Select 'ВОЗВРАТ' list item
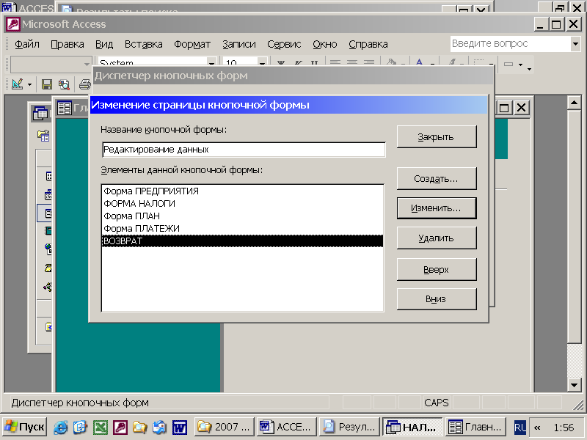Image resolution: width=587 pixels, height=440 pixels. 243,241
